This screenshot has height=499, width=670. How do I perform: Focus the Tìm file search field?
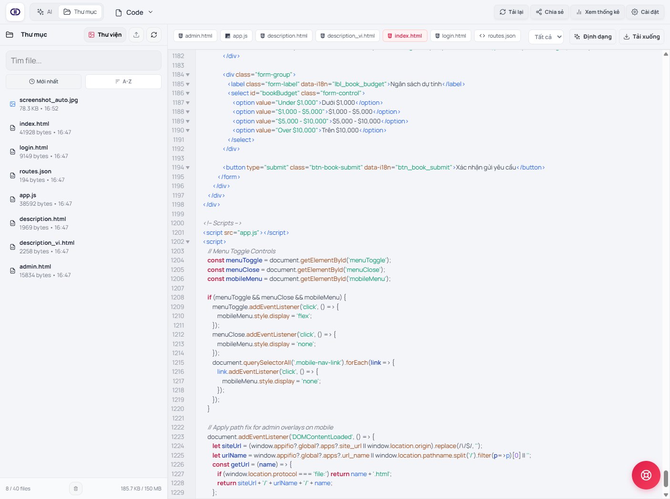click(x=83, y=60)
